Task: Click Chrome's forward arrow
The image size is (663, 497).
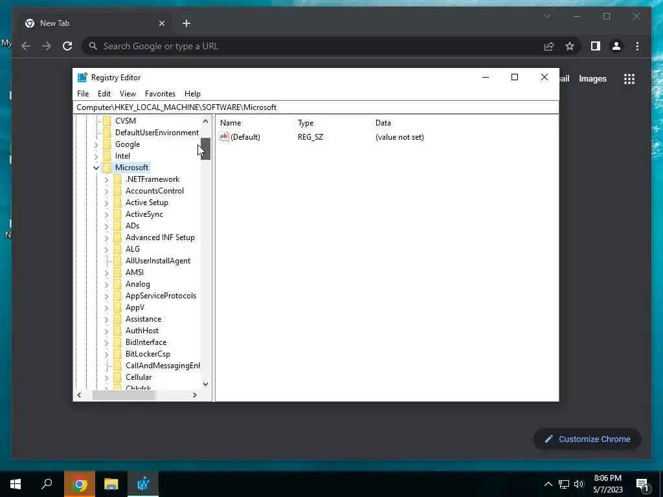Action: coord(47,46)
